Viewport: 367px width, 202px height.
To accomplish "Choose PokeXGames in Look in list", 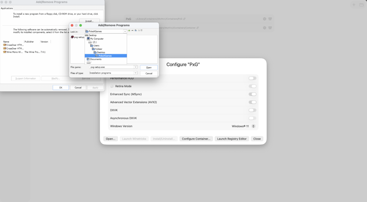I will [106, 56].
